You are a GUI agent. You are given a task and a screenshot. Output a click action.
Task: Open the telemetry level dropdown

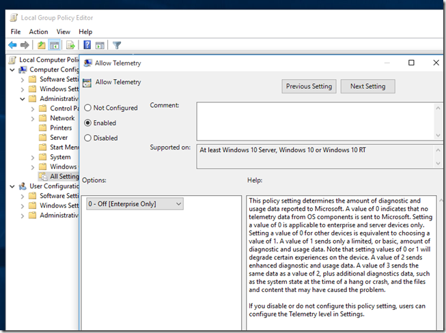135,204
